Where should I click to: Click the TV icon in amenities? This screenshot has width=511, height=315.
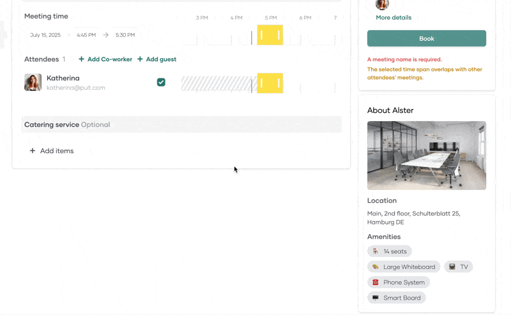(452, 267)
